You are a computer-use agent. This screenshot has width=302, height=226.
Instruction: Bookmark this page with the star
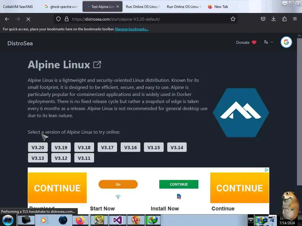pos(233,19)
